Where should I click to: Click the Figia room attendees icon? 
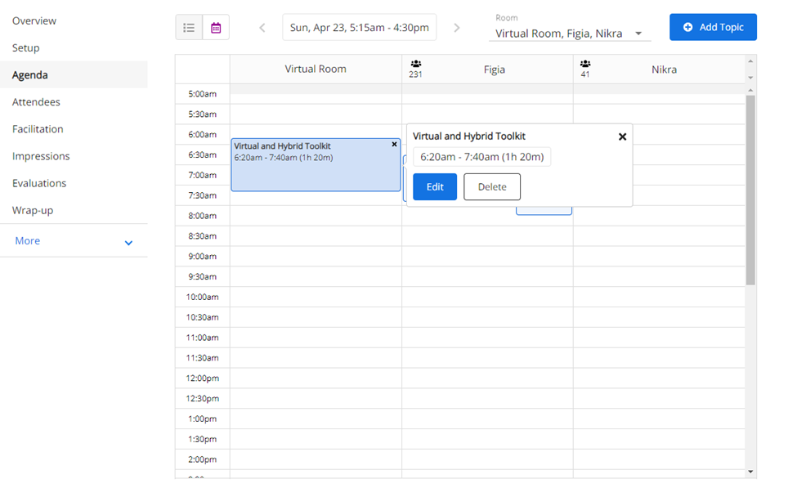click(x=416, y=64)
